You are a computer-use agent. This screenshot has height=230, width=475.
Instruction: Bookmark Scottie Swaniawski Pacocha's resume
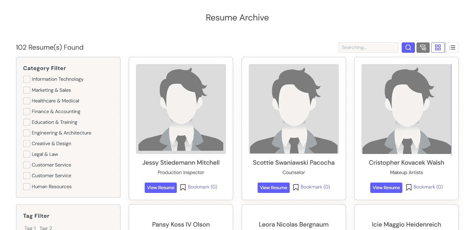(x=311, y=187)
